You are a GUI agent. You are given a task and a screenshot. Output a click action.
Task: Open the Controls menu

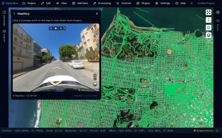coord(123,3)
